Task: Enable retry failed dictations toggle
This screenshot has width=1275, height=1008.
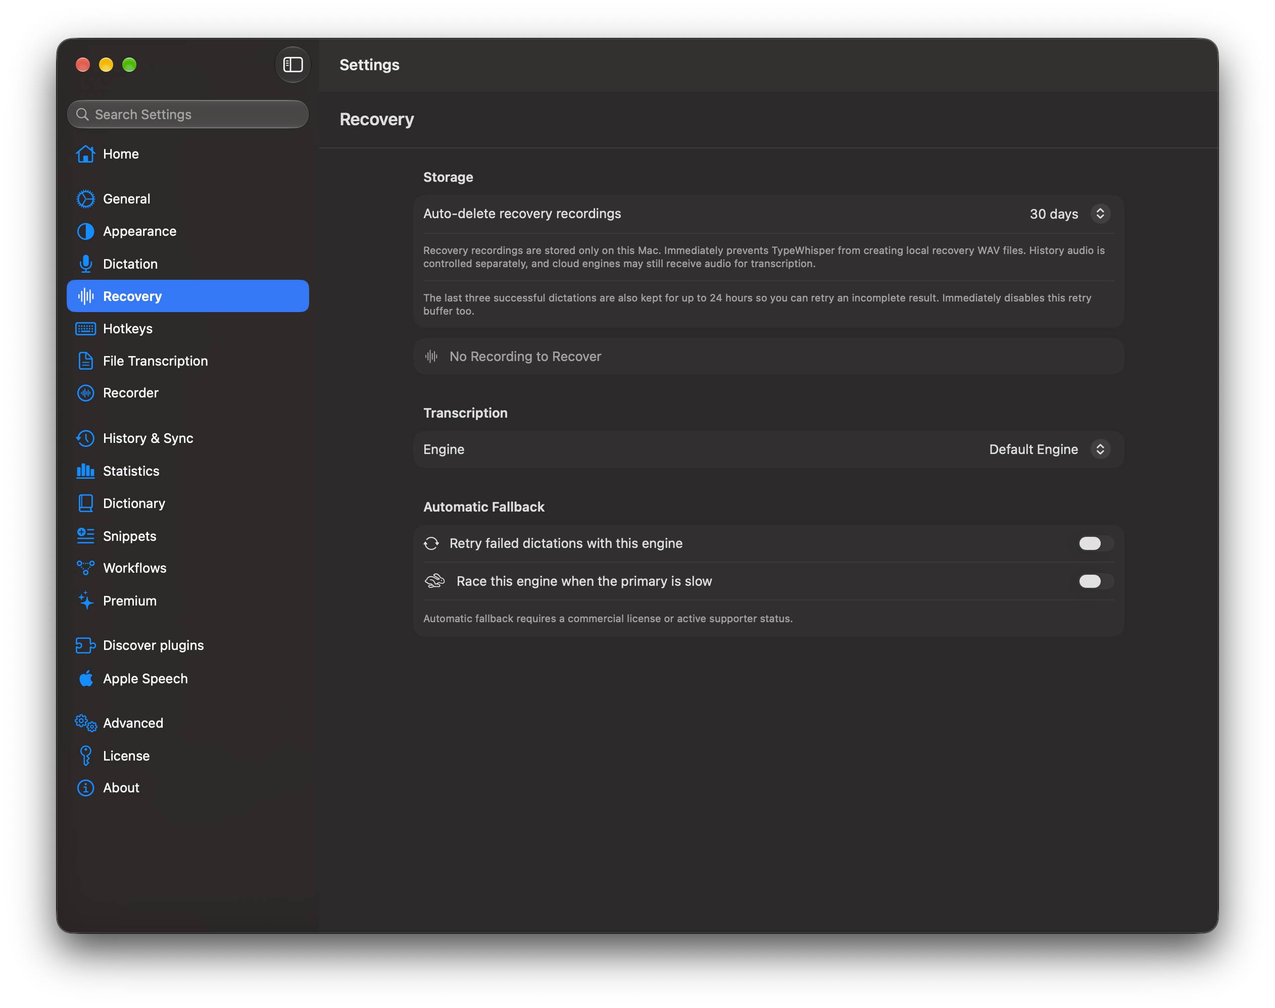Action: coord(1096,543)
